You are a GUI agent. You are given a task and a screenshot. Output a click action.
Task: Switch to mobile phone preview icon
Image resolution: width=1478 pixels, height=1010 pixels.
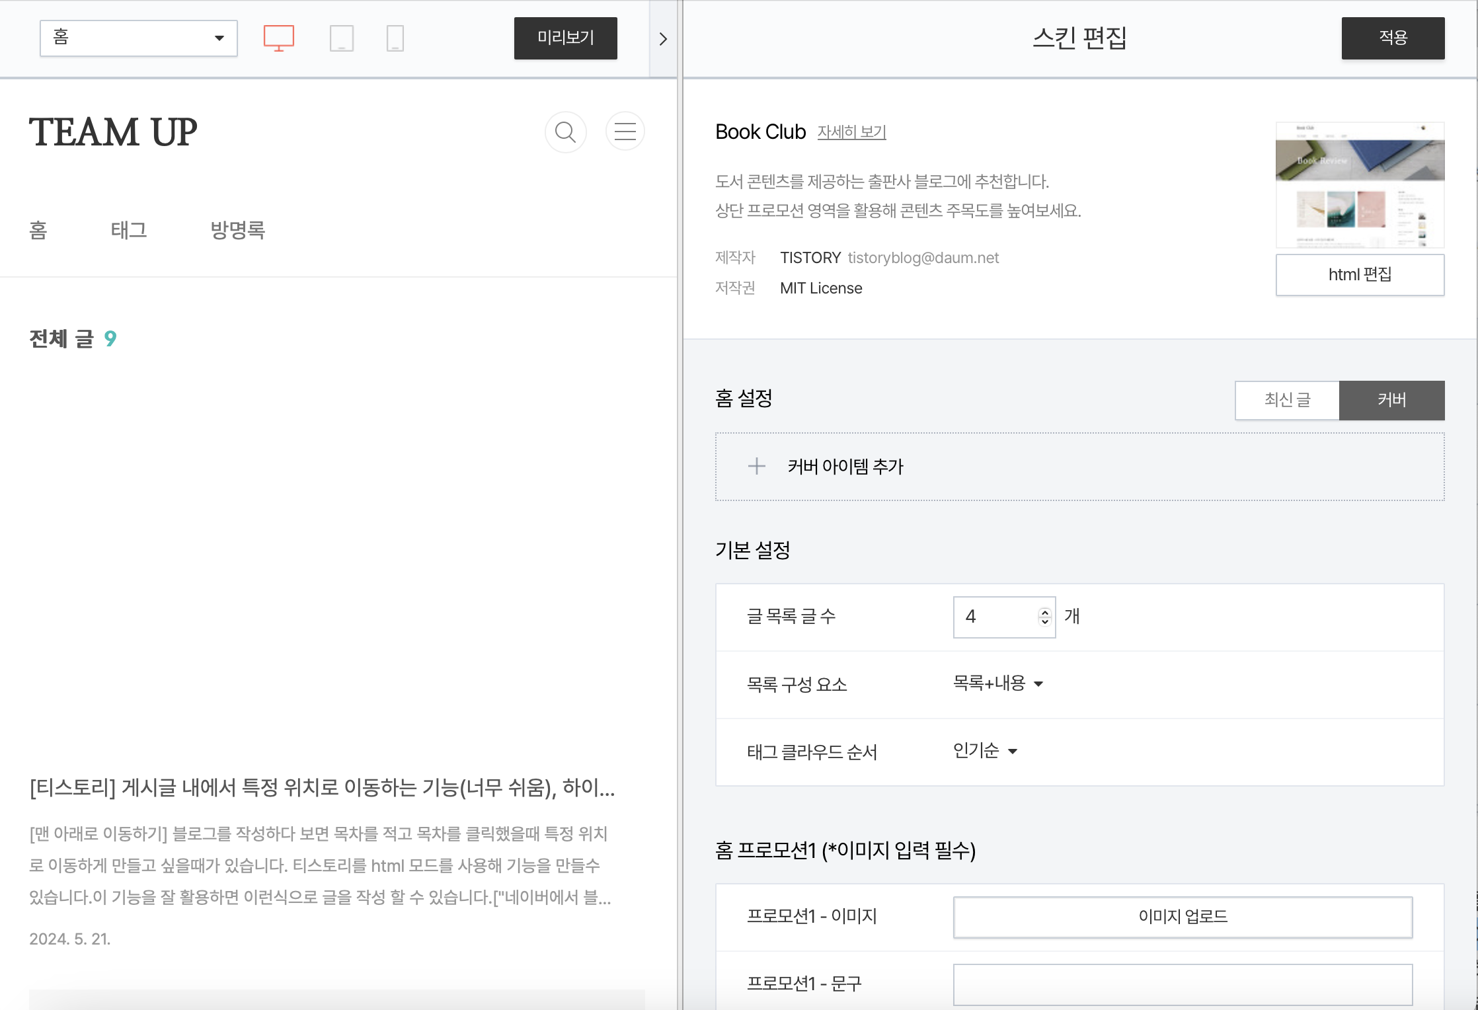tap(395, 38)
